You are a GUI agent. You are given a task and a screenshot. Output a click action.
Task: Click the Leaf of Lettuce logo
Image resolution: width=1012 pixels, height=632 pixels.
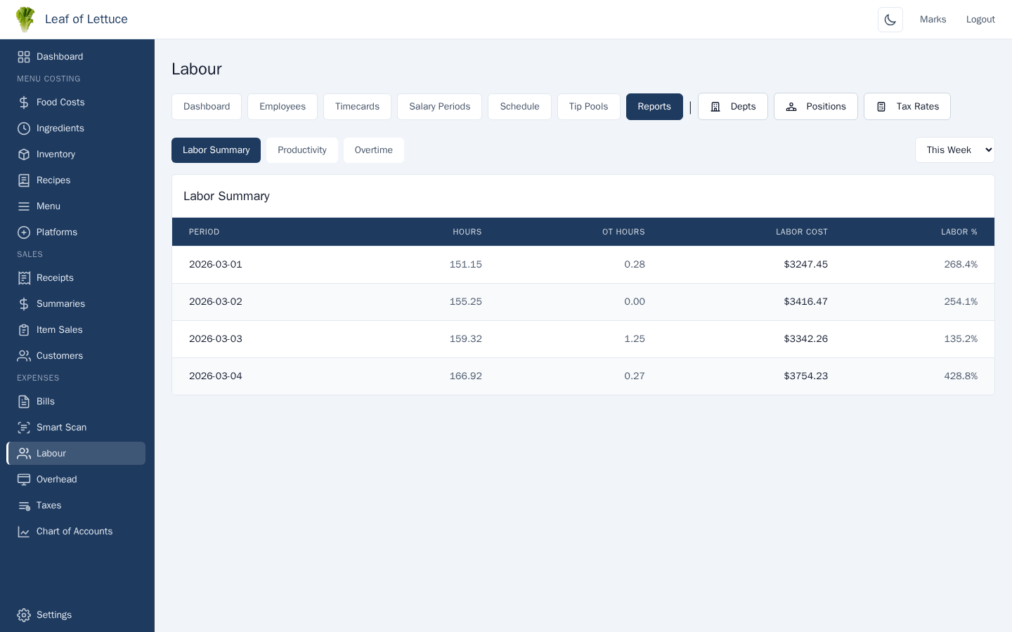coord(25,20)
